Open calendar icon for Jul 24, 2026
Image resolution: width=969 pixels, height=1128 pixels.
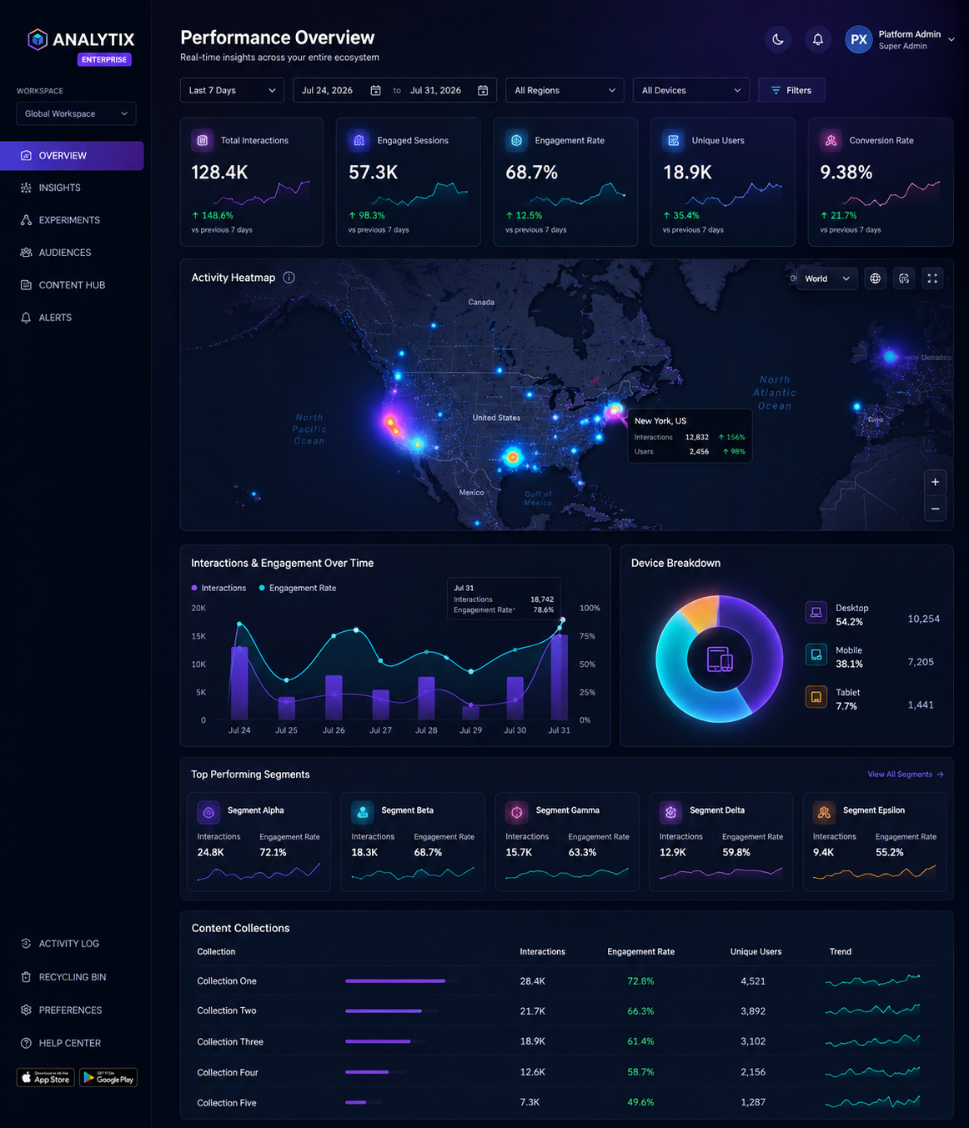[x=375, y=90]
